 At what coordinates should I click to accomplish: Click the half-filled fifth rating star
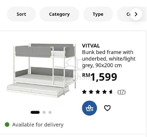(111, 92)
